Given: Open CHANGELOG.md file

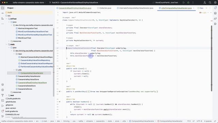Looking at the screenshot, I should tap(12, 114).
